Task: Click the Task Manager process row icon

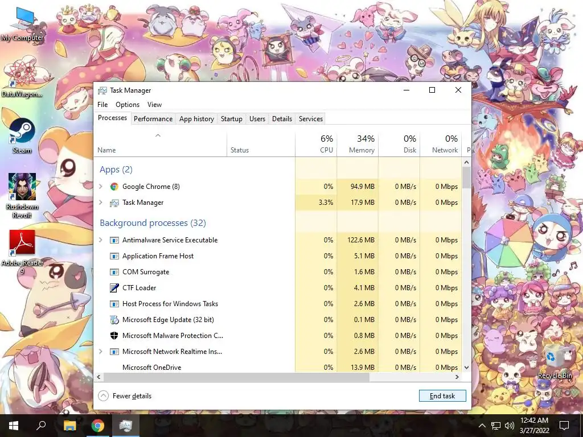Action: coord(114,203)
